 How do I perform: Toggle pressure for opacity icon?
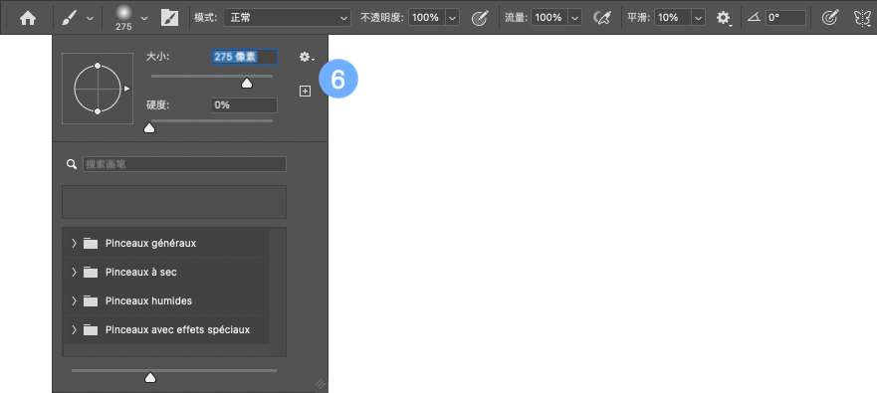coord(480,18)
